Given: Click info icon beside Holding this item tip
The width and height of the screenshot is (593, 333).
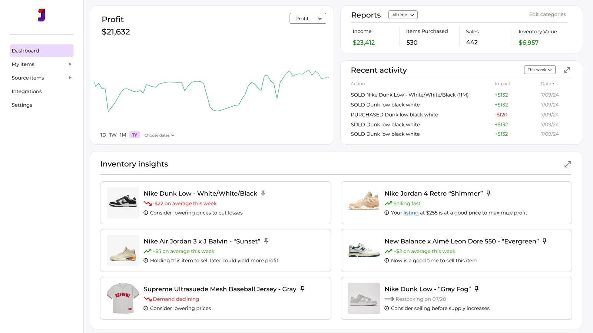Looking at the screenshot, I should 146,260.
